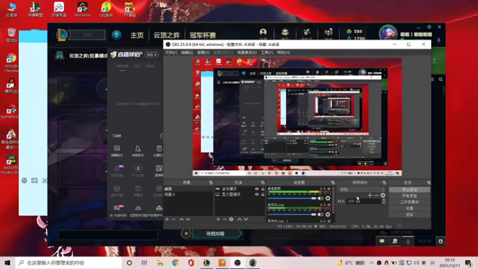Switch to 主页 tab in League client
The height and width of the screenshot is (269, 478).
[137, 35]
